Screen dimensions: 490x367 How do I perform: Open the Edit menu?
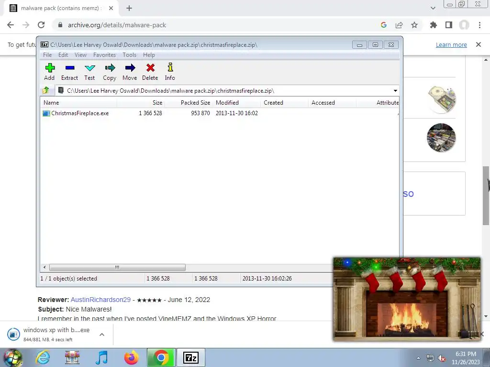[x=63, y=55]
